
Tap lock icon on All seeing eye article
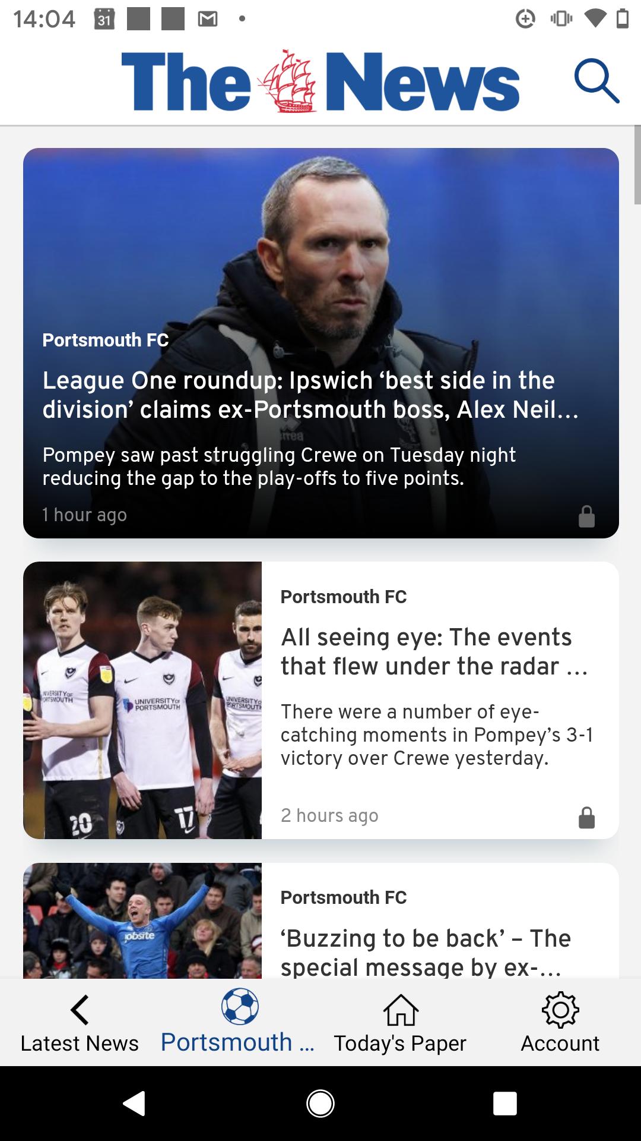586,818
